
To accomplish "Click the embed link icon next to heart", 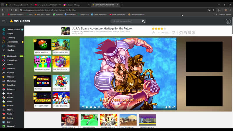I will pos(185,33).
